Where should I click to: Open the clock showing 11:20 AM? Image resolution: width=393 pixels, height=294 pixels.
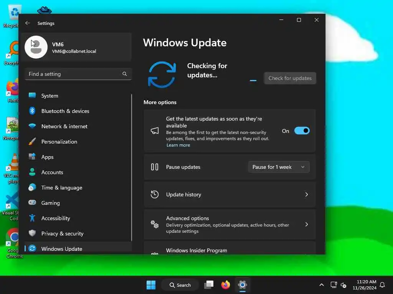coord(365,285)
